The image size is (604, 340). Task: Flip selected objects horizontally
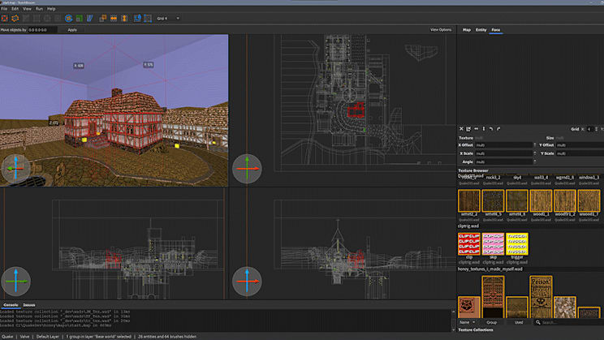click(x=114, y=18)
